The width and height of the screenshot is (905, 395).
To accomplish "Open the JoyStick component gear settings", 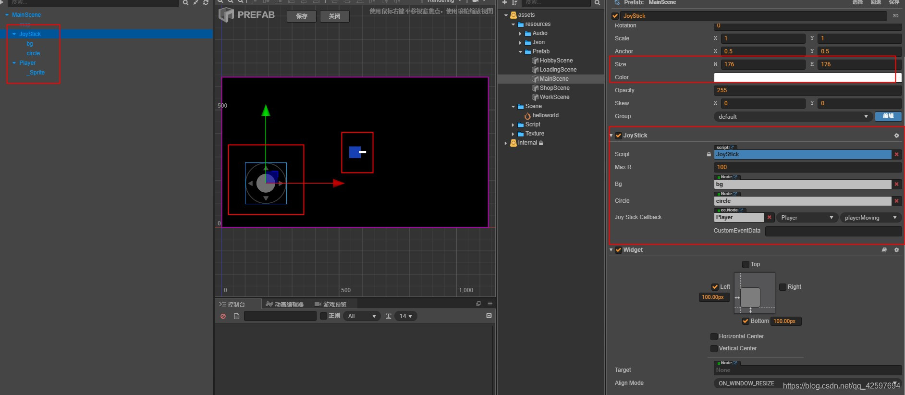I will [x=896, y=136].
